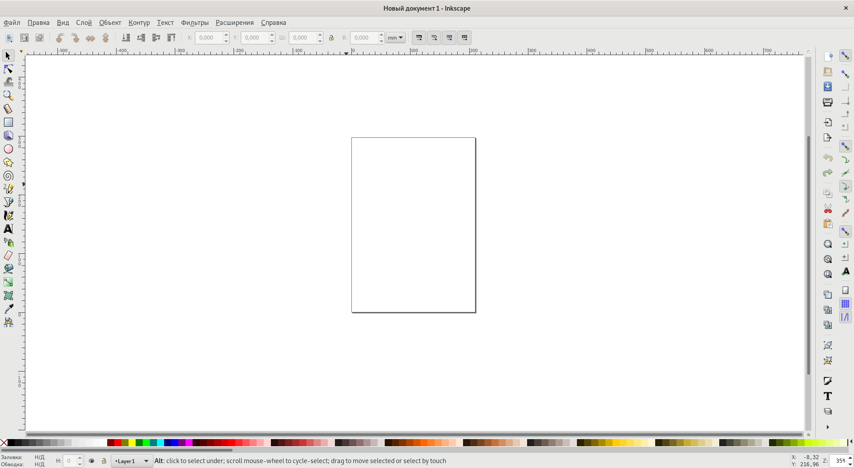This screenshot has height=468, width=854.
Task: Toggle snap to grids button
Action: (845, 304)
